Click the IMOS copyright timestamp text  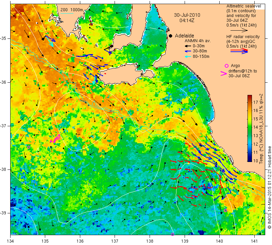[x=269, y=187]
